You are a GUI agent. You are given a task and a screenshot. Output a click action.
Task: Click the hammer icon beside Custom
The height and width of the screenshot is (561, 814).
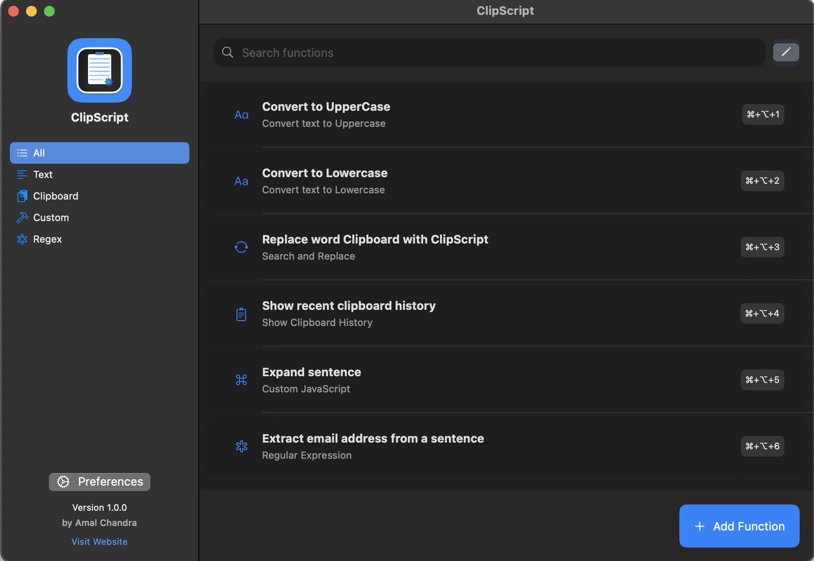pyautogui.click(x=22, y=217)
